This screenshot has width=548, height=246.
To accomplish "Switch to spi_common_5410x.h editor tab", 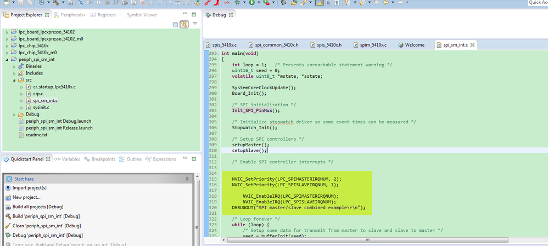I will tap(273, 45).
